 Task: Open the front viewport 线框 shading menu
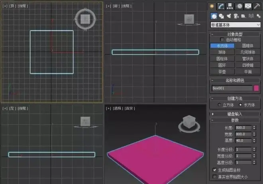pos(126,6)
